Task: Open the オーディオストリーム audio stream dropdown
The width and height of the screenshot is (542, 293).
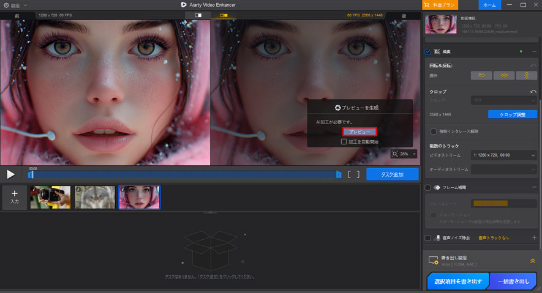Action: [x=503, y=169]
